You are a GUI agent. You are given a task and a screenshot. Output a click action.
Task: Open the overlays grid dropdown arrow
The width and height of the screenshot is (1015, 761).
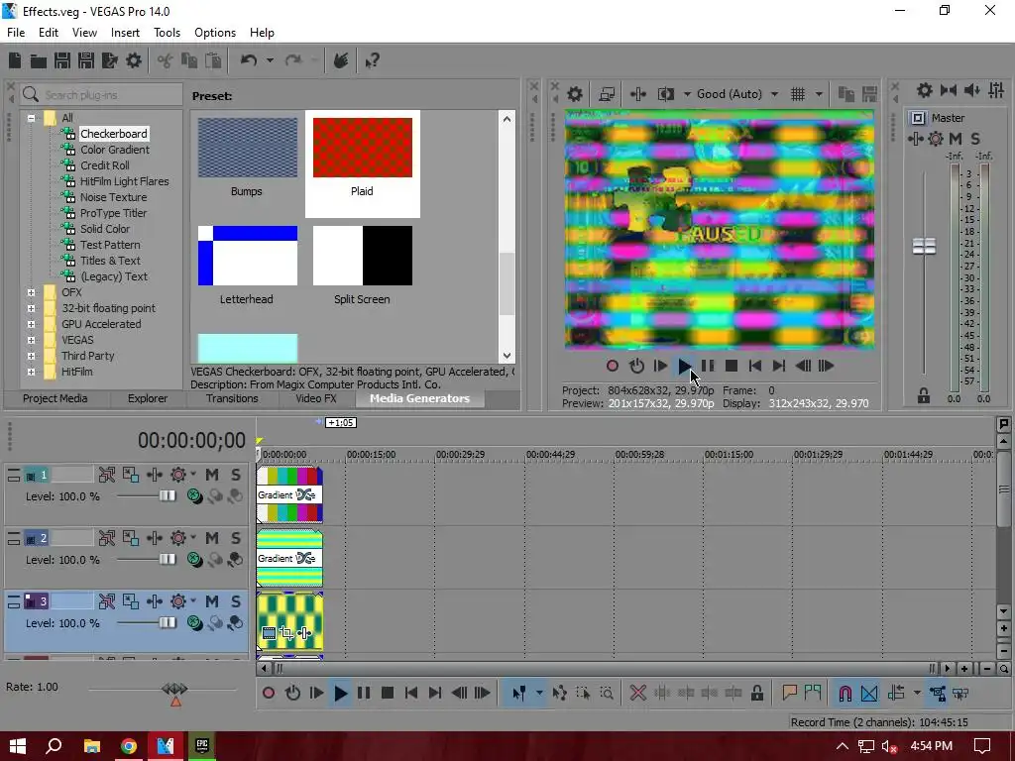pos(819,94)
